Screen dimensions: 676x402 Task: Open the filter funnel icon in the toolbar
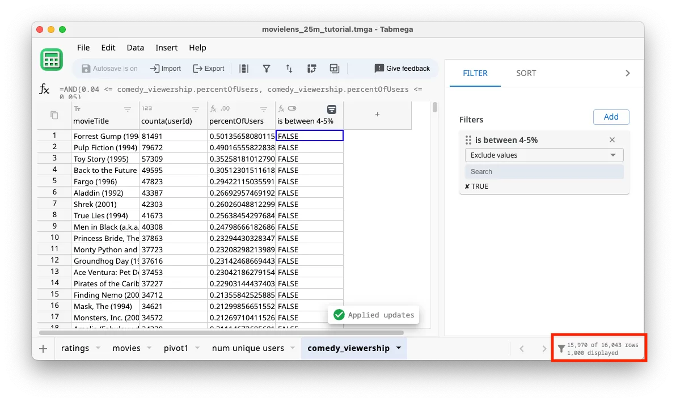(267, 68)
